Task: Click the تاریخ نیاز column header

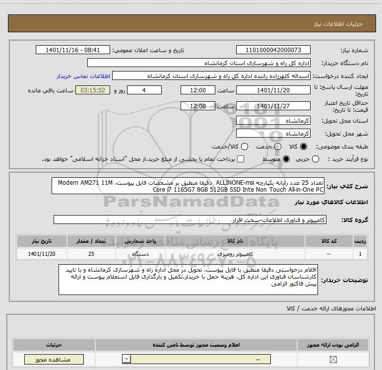Action: coord(42,241)
